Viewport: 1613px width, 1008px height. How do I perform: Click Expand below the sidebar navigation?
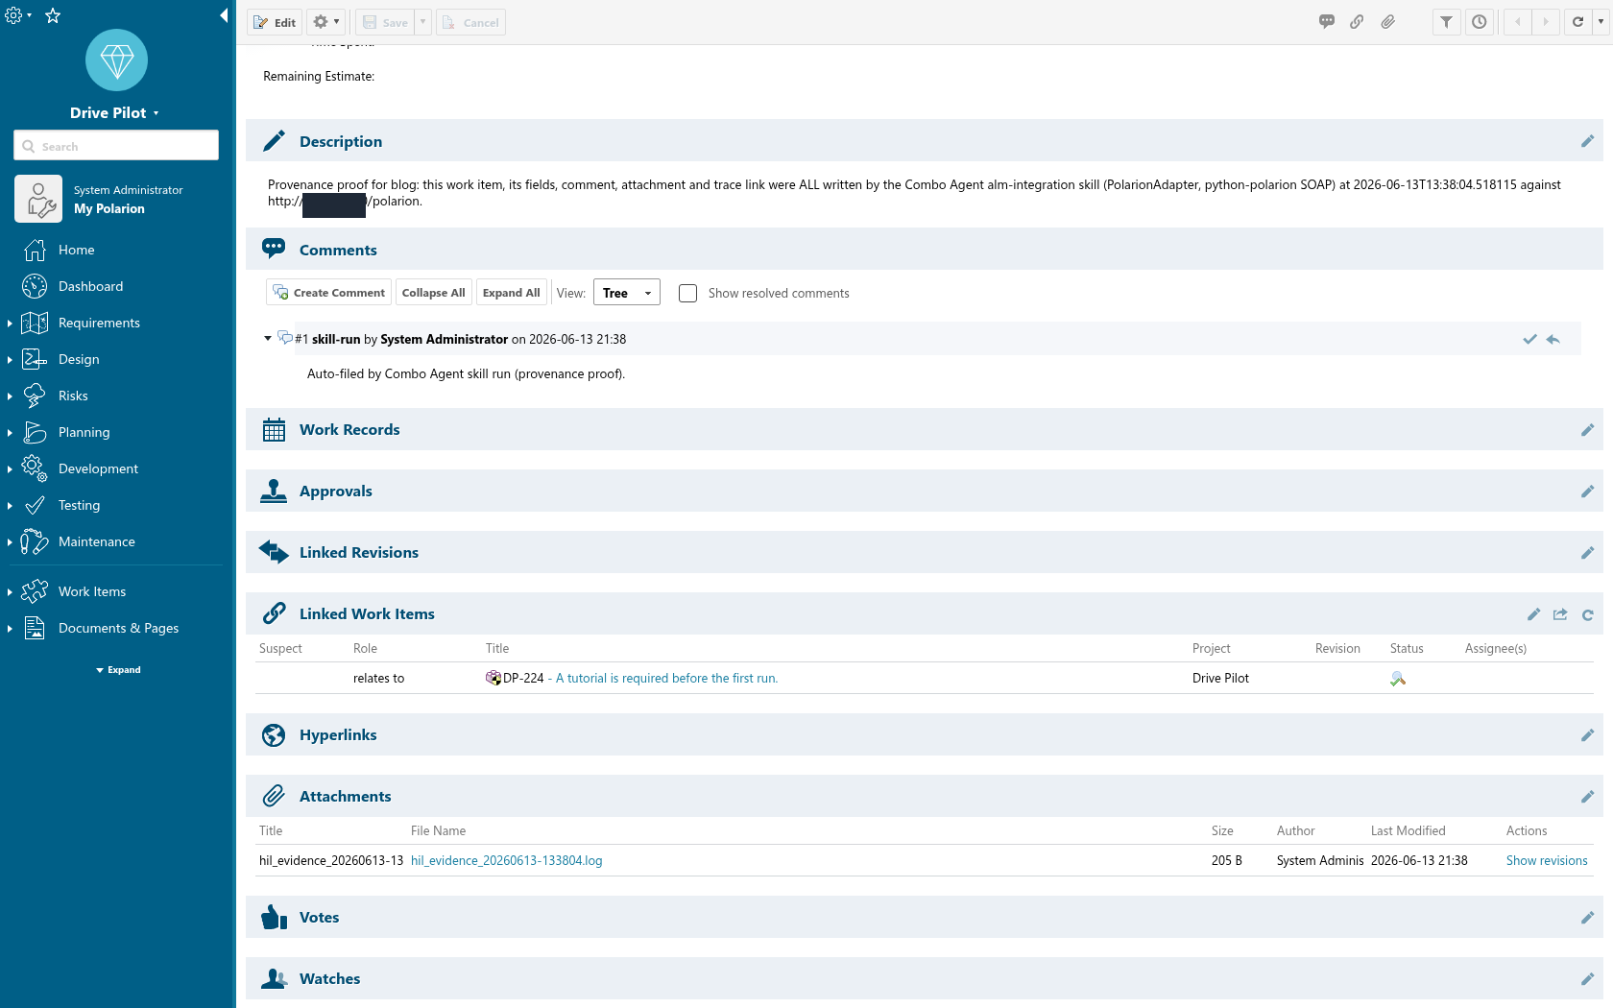118,670
